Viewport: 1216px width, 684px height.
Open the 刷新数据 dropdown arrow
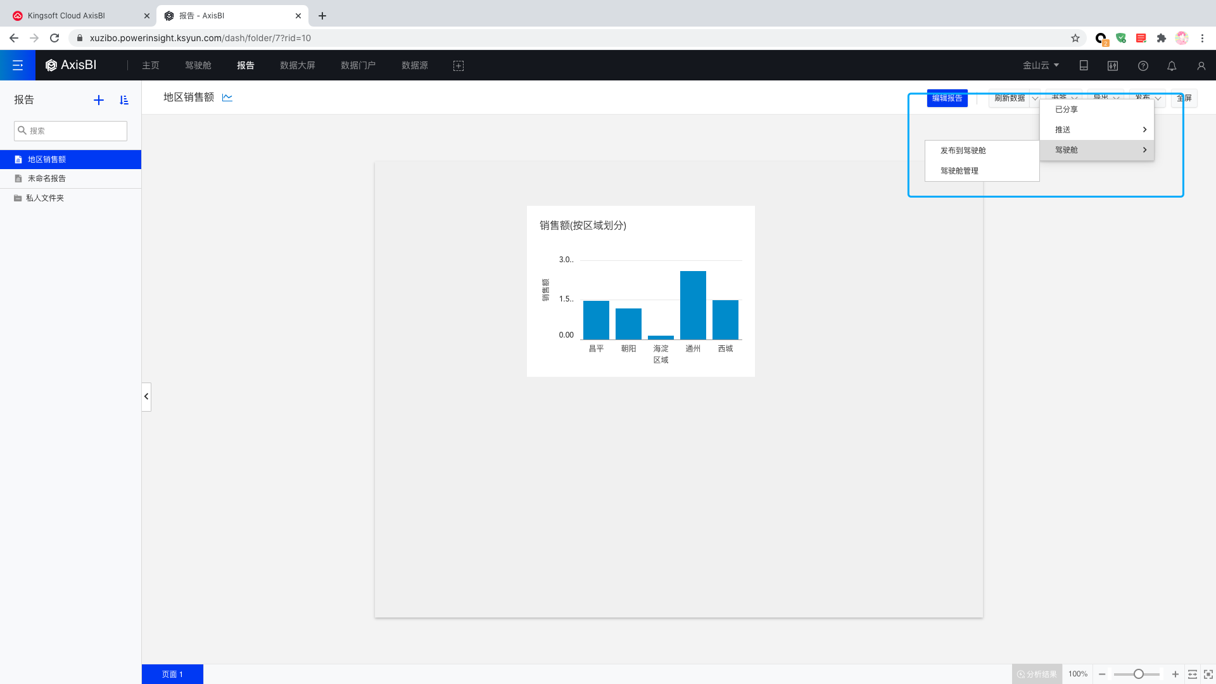click(1035, 98)
